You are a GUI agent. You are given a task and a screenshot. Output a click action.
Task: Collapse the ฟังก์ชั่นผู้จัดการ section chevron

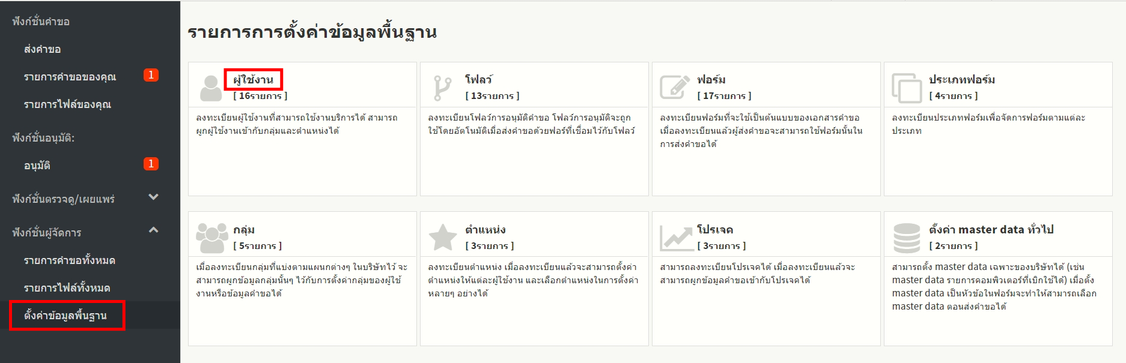pos(153,230)
